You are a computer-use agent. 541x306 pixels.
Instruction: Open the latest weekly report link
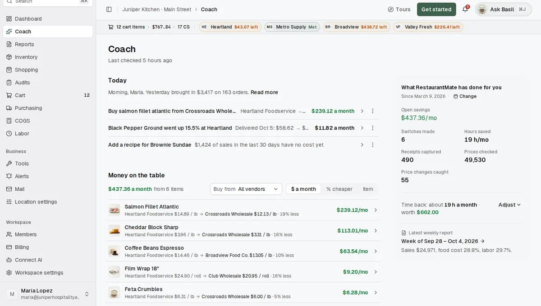(443, 241)
